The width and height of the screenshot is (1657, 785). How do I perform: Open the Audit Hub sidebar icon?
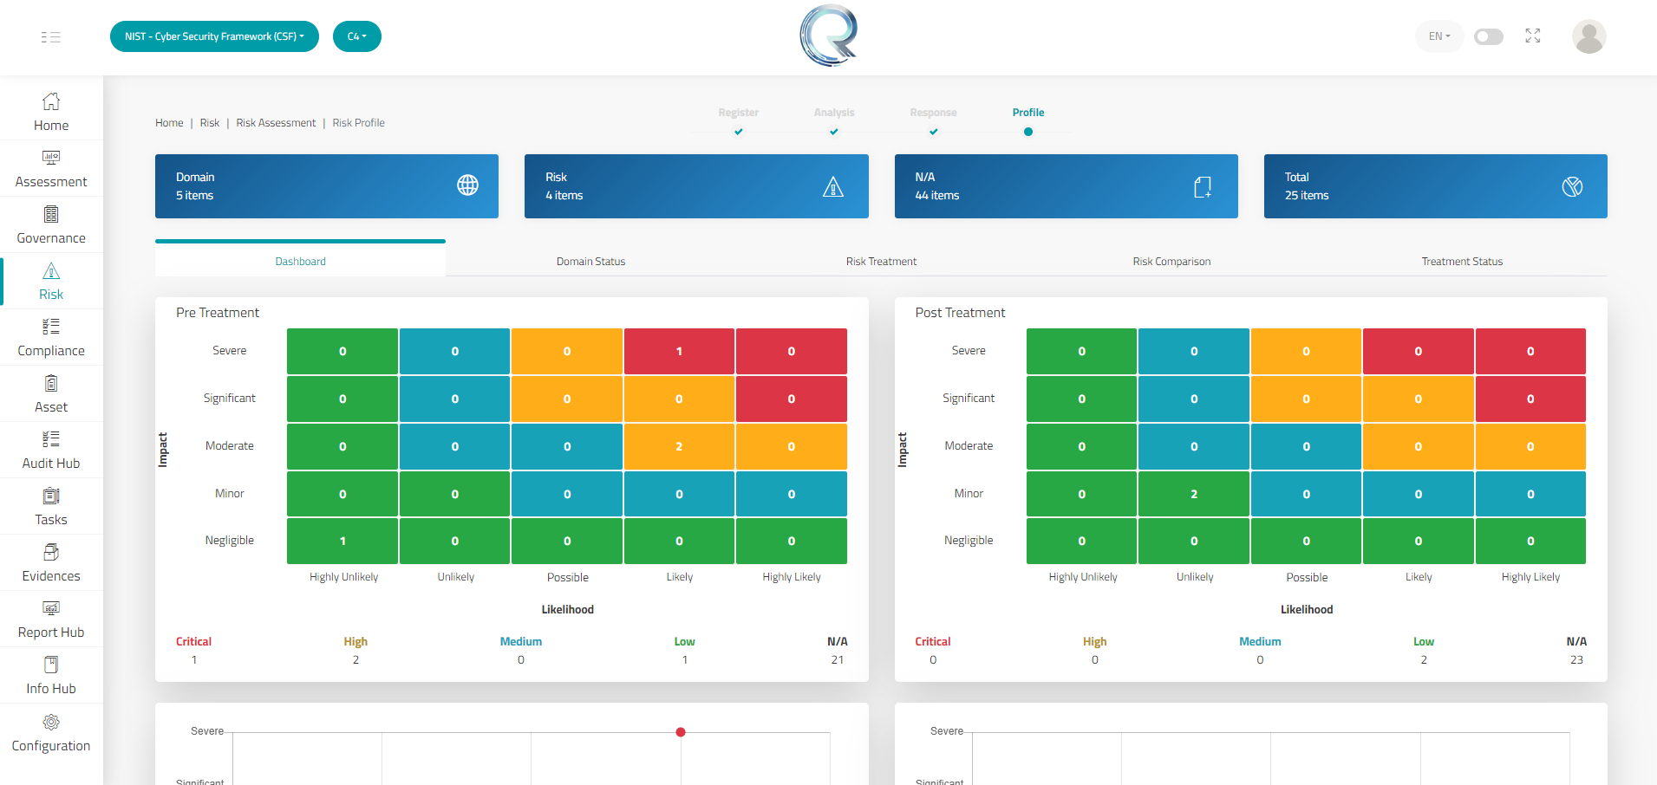[51, 439]
